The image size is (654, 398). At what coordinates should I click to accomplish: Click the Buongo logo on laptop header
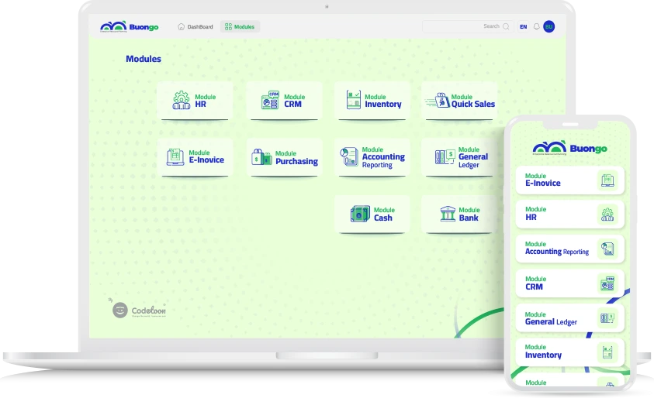click(130, 26)
